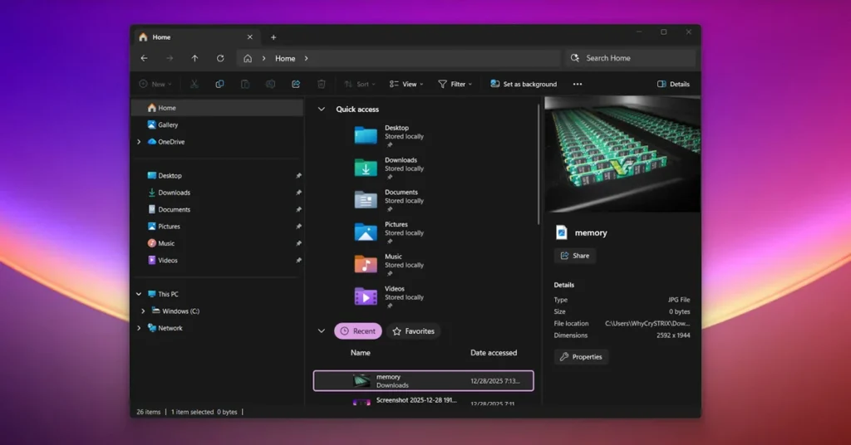Click the memory image preview thumbnail
The height and width of the screenshot is (445, 851).
622,154
